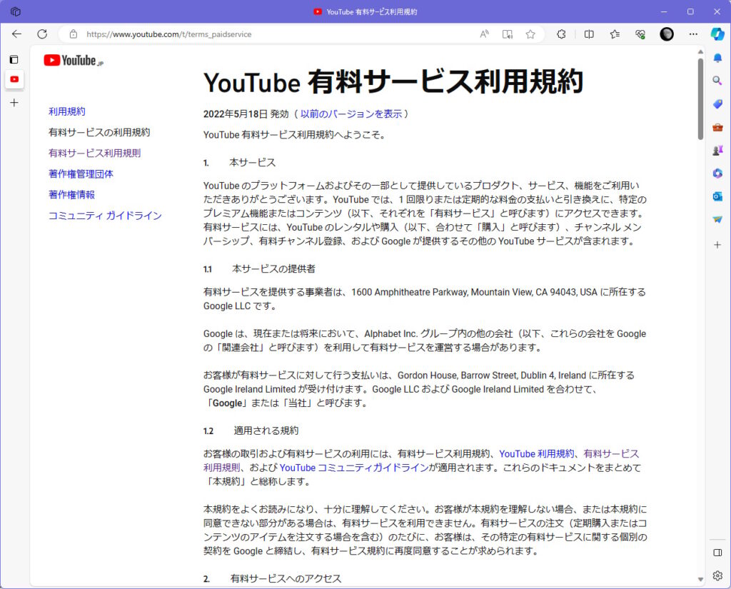731x589 pixels.
Task: Open the 著作権管理団体 link
Action: [x=81, y=174]
